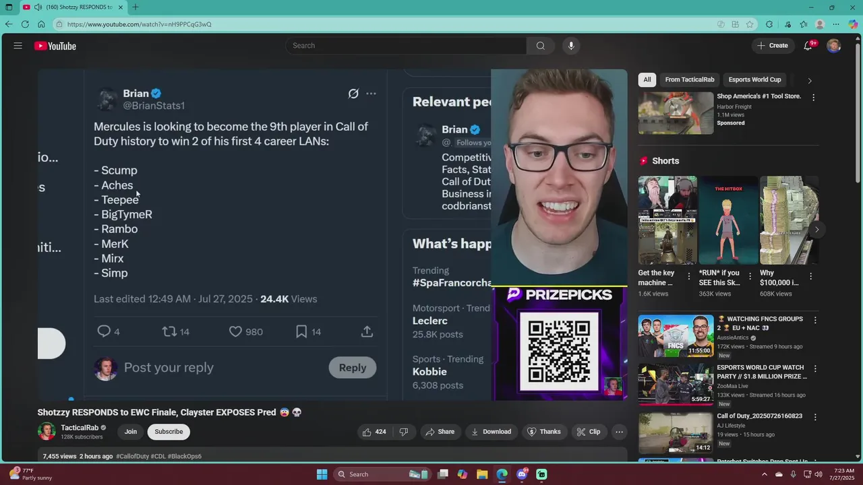The width and height of the screenshot is (863, 485).
Task: Show next Shorts with arrow button
Action: [x=816, y=230]
